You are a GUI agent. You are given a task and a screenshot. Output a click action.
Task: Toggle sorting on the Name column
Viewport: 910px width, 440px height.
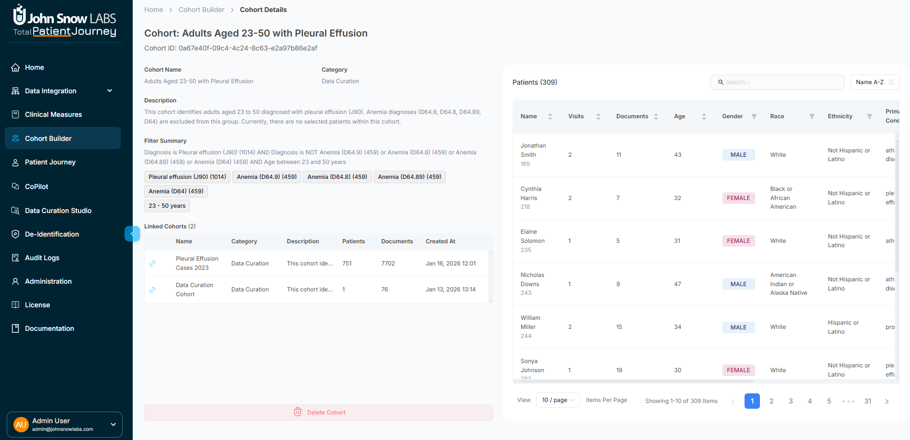tap(549, 116)
